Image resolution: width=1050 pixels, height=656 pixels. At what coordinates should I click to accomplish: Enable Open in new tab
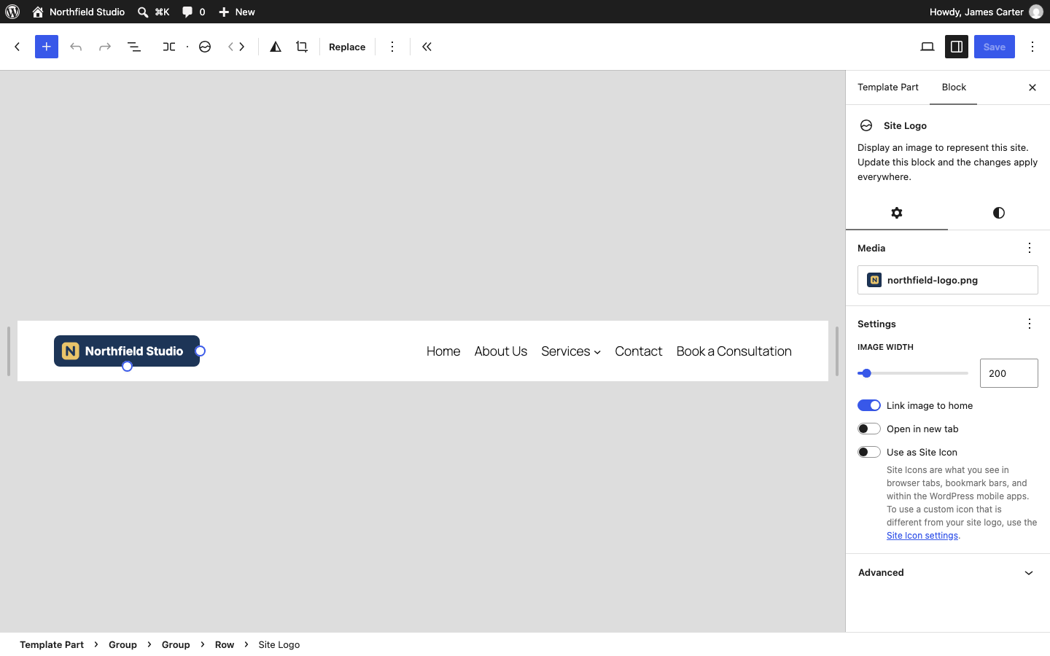click(x=869, y=429)
